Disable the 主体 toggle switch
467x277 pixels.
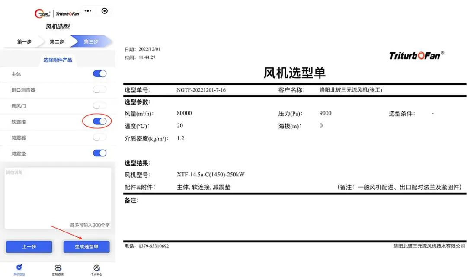point(99,74)
